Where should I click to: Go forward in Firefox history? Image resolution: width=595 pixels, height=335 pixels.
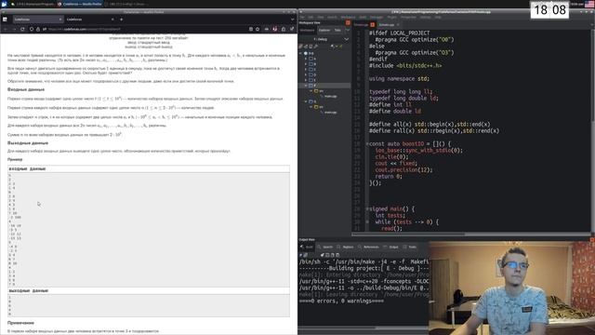coord(14,29)
